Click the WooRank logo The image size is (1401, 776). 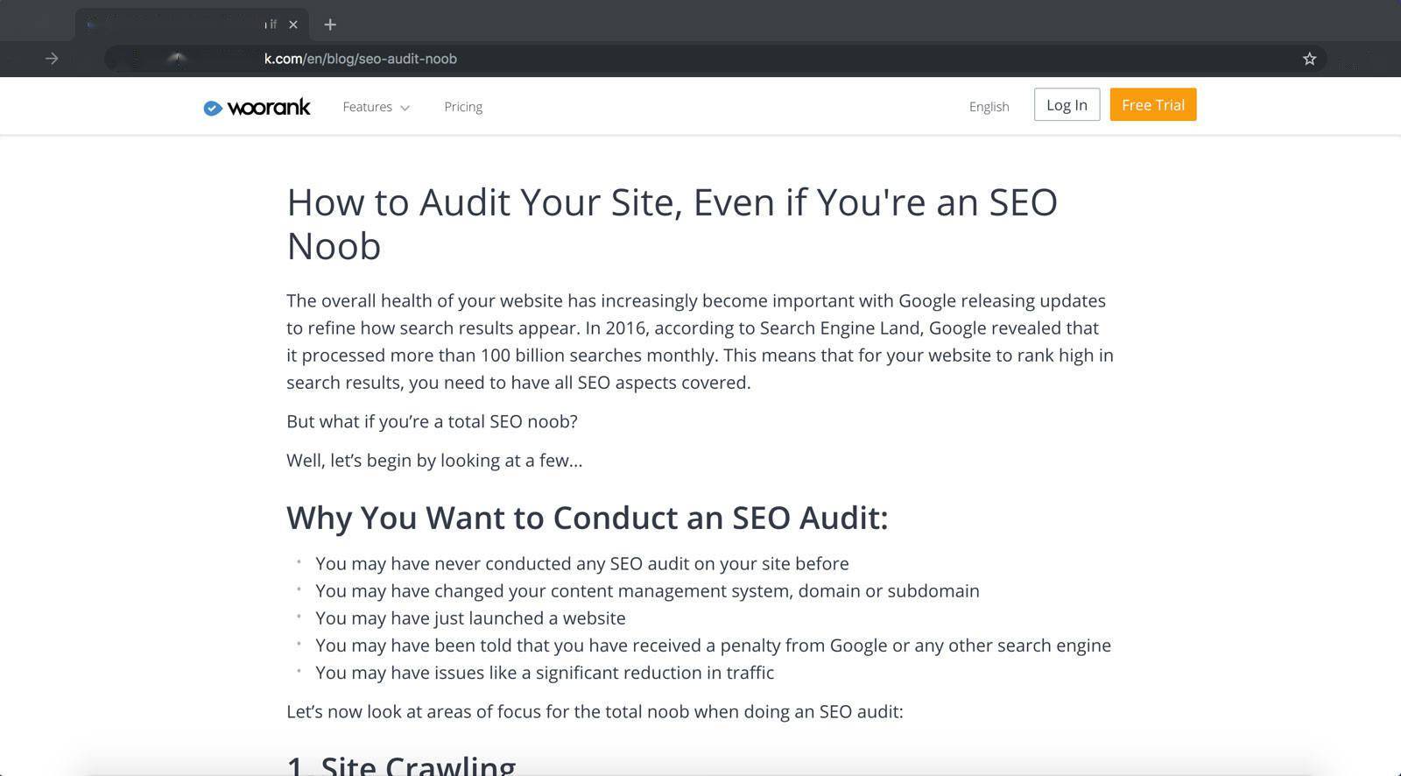[257, 107]
